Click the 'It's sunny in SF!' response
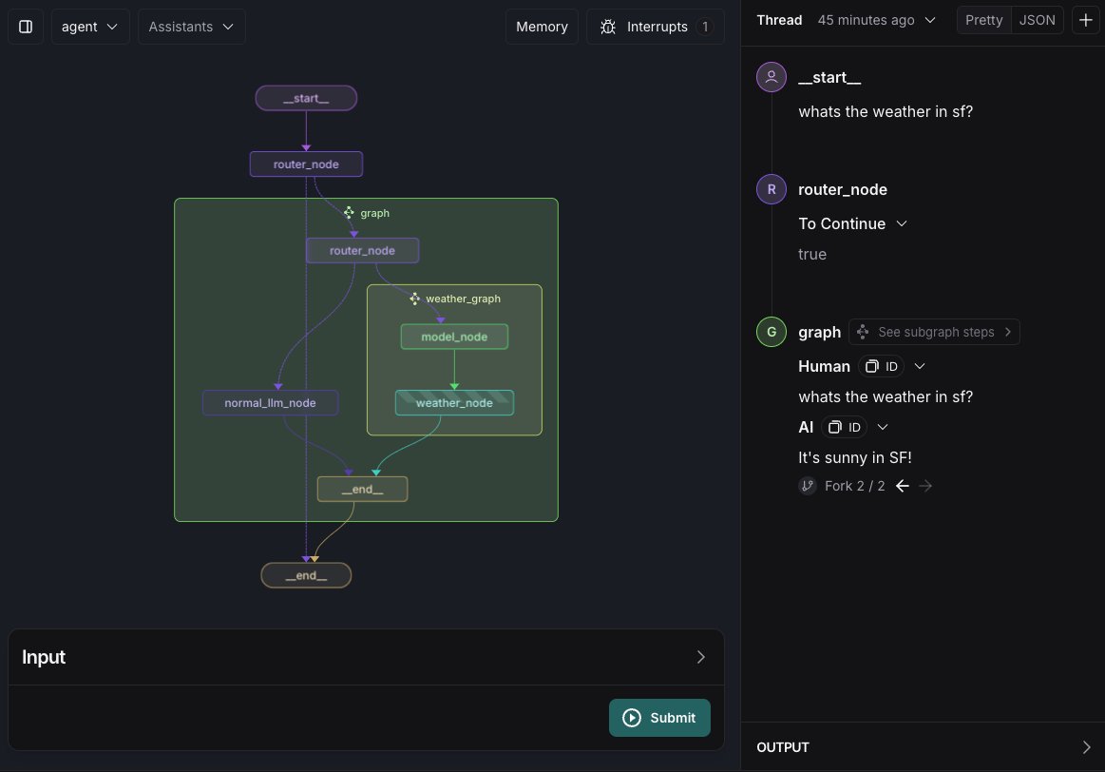 (x=855, y=457)
